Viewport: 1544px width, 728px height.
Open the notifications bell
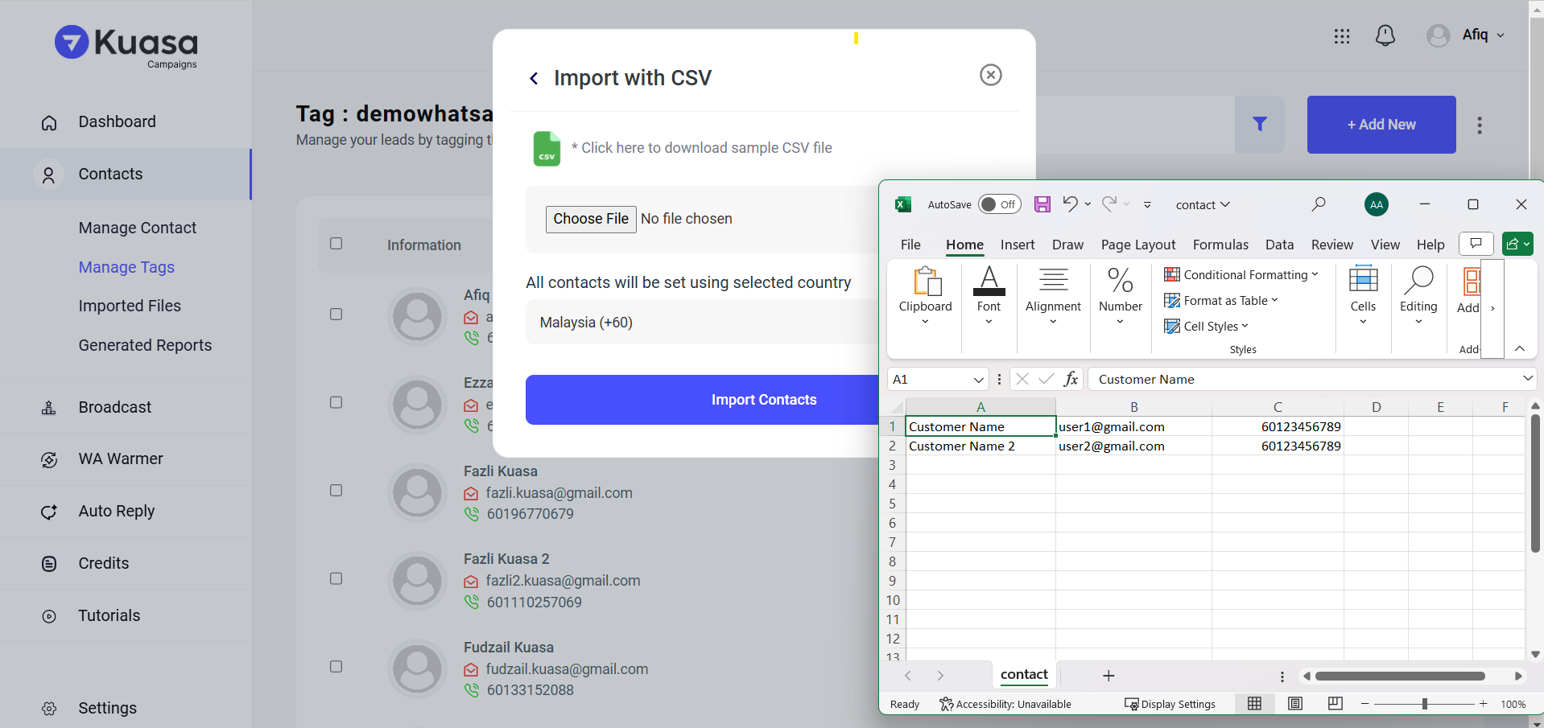(1385, 35)
